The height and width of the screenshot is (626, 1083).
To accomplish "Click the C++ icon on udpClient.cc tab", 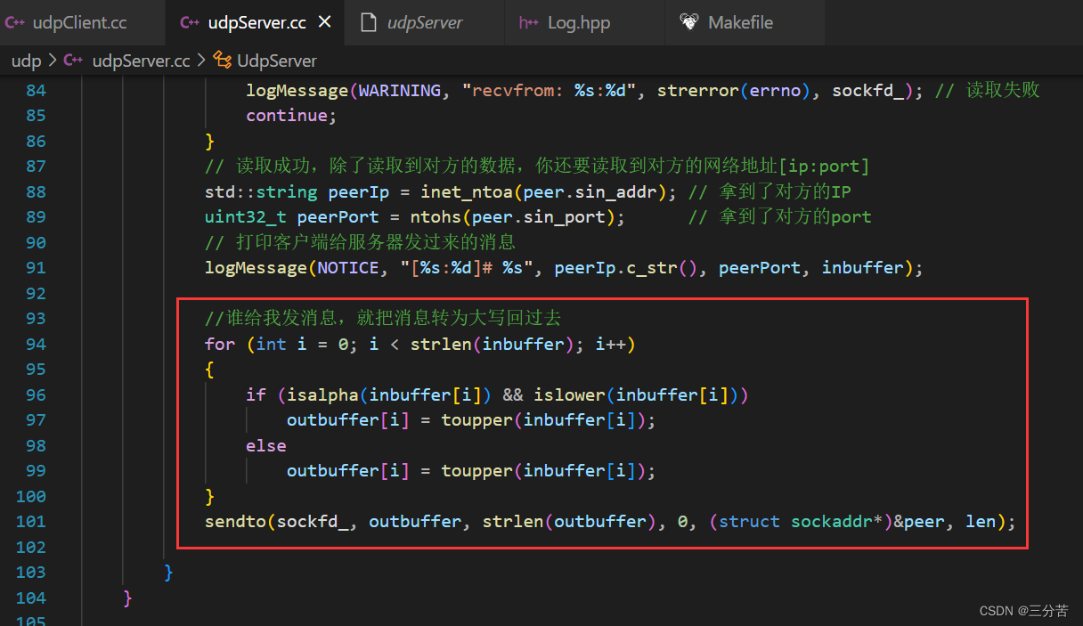I will pyautogui.click(x=15, y=23).
